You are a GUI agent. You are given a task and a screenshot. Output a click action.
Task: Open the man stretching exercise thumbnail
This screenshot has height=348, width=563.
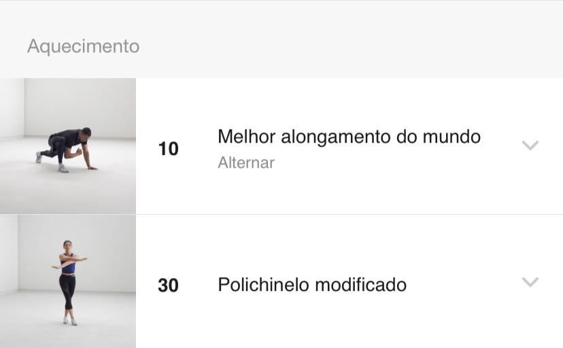(68, 146)
